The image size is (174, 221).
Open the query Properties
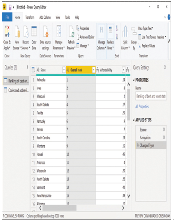[x=83, y=28]
